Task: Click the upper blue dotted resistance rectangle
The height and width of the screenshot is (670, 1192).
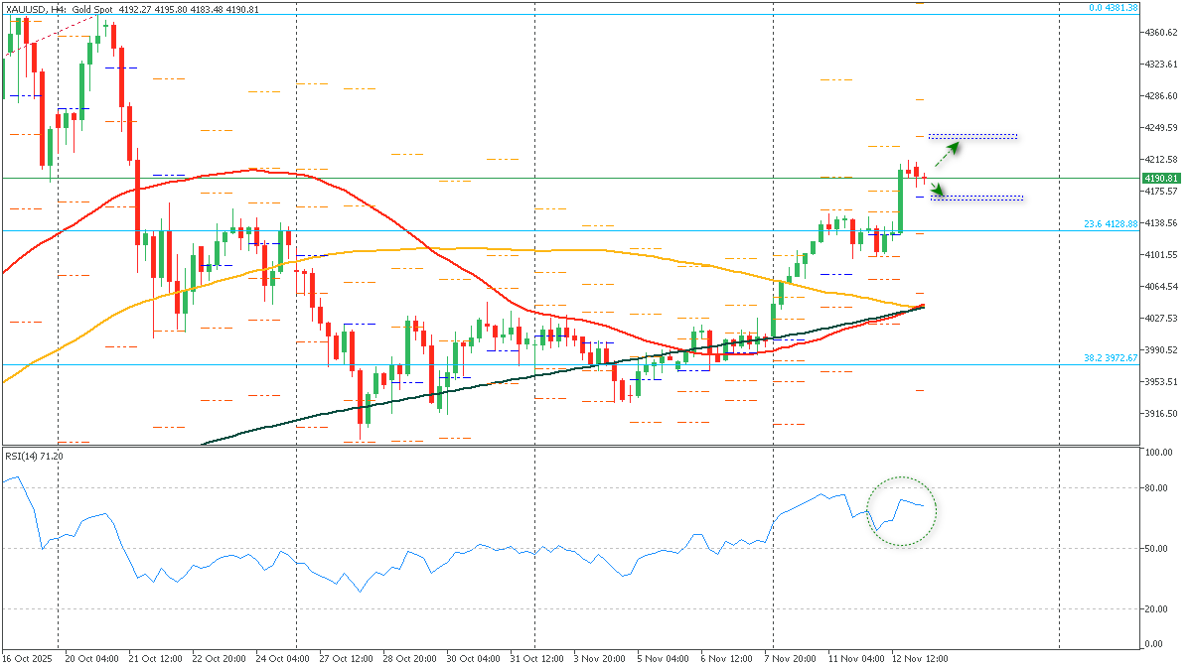Action: pos(973,134)
